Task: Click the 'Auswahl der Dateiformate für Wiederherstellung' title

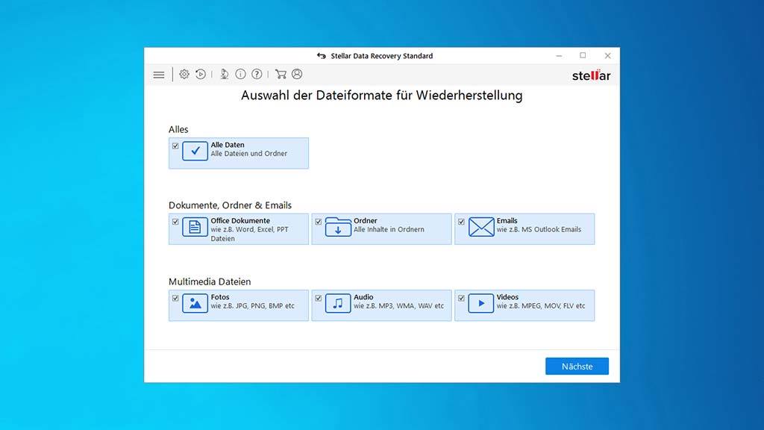Action: click(381, 95)
